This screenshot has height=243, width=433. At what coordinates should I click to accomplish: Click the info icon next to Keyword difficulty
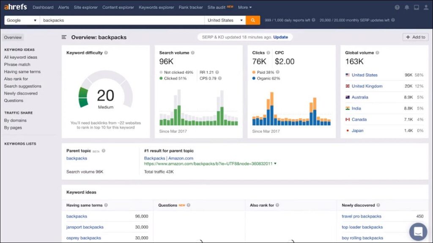pyautogui.click(x=106, y=53)
